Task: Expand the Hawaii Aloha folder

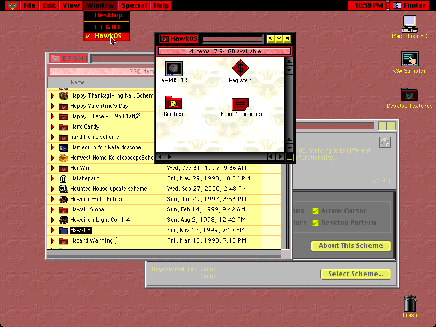Action: point(52,210)
